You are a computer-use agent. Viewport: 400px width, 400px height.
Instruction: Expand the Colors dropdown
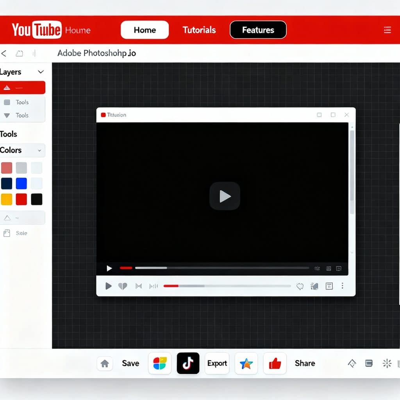[x=39, y=150]
